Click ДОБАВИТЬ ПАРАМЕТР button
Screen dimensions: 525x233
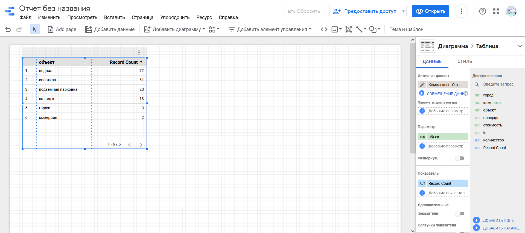pyautogui.click(x=497, y=228)
